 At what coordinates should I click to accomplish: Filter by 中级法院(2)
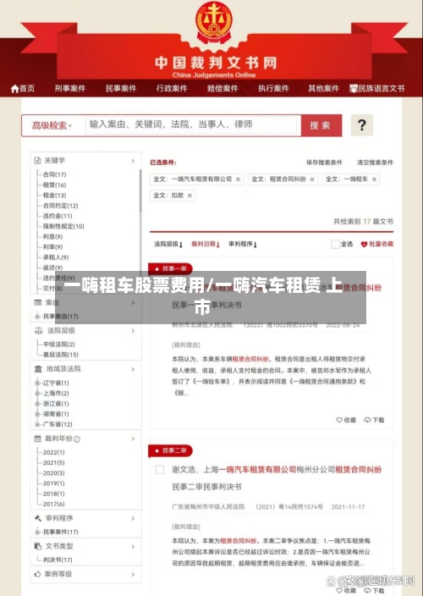pyautogui.click(x=59, y=345)
